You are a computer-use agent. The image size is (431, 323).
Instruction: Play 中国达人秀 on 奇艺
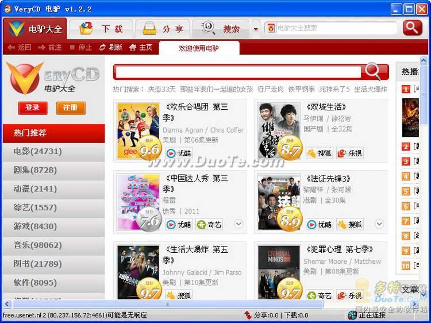click(209, 225)
